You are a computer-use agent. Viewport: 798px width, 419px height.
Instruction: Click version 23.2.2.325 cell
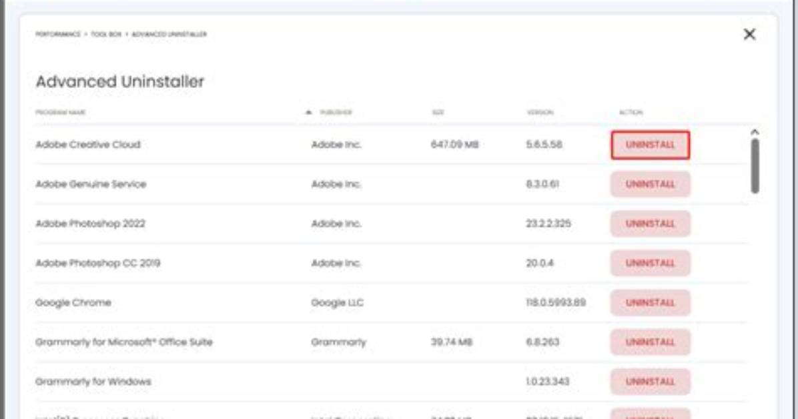coord(548,224)
